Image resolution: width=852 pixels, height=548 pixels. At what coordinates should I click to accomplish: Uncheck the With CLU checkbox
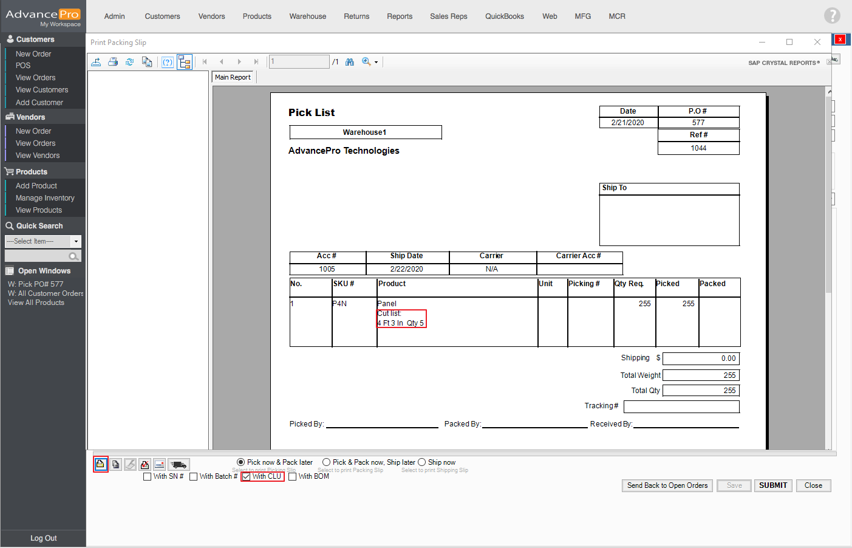click(247, 477)
